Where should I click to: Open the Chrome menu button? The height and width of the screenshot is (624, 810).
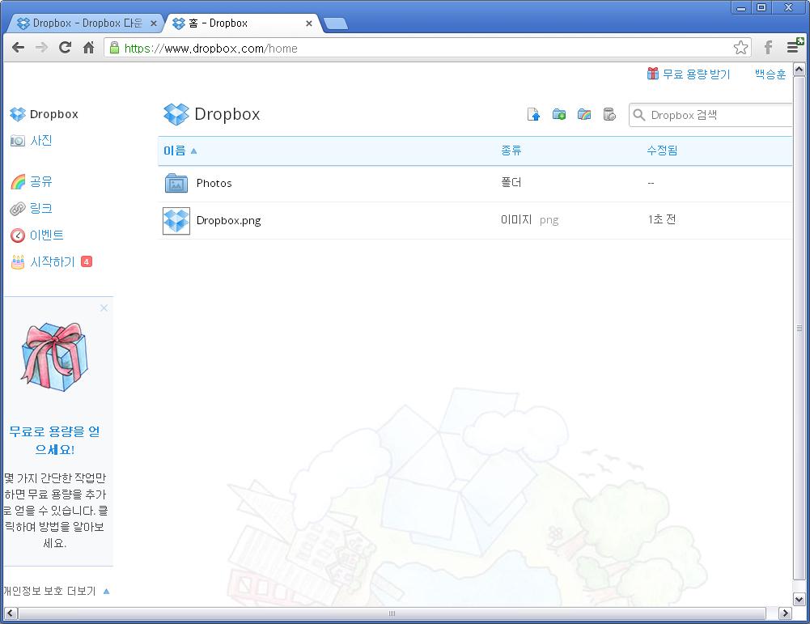(794, 46)
